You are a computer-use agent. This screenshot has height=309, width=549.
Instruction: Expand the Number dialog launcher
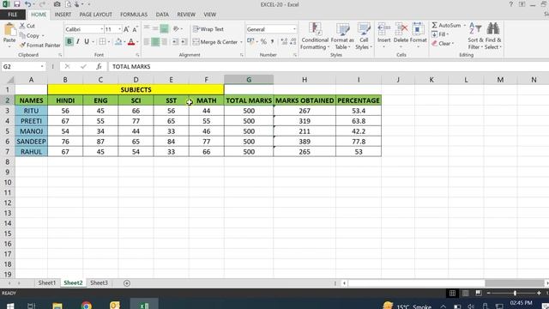[x=295, y=55]
